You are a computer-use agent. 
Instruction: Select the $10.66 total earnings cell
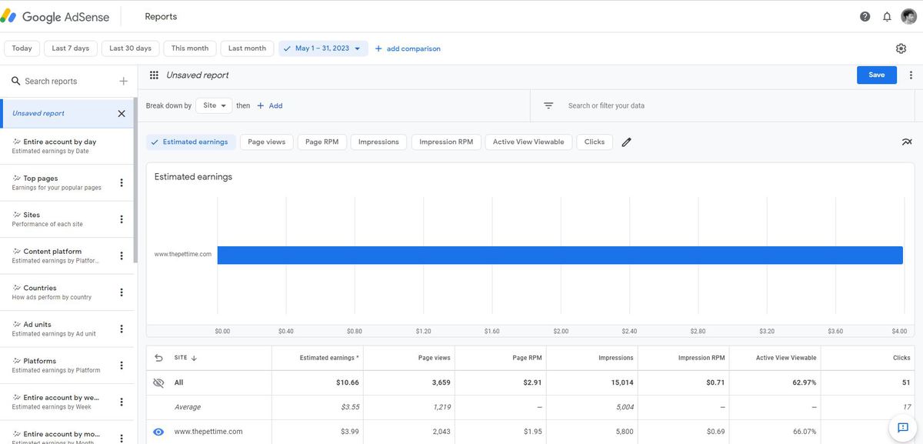pyautogui.click(x=348, y=382)
